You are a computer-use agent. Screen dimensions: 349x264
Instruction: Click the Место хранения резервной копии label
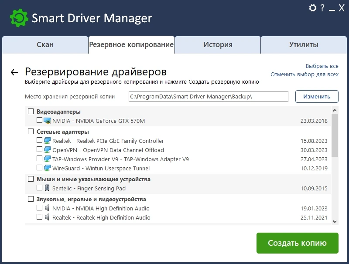70,96
